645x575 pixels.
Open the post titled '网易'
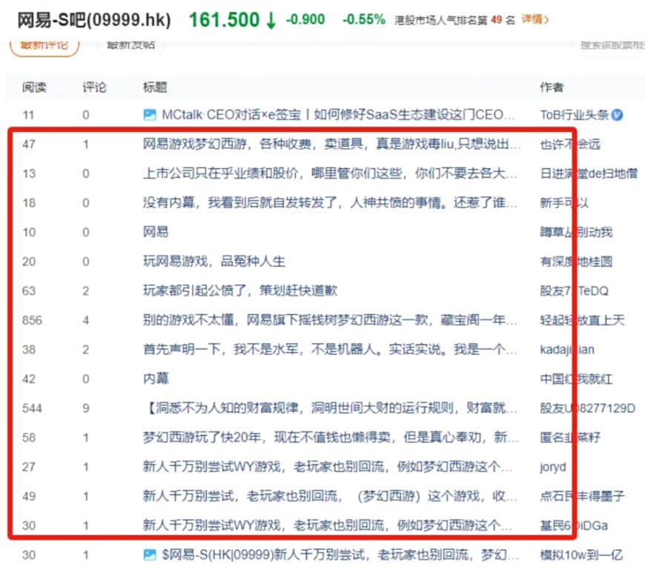pyautogui.click(x=156, y=232)
